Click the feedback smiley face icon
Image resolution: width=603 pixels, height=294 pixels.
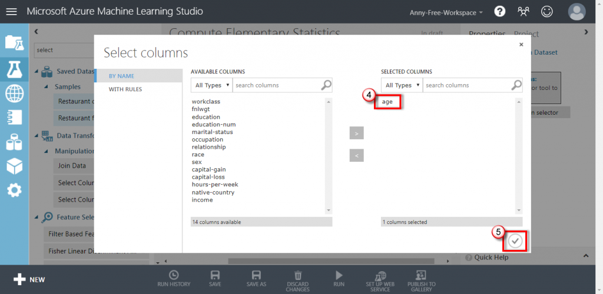click(546, 12)
